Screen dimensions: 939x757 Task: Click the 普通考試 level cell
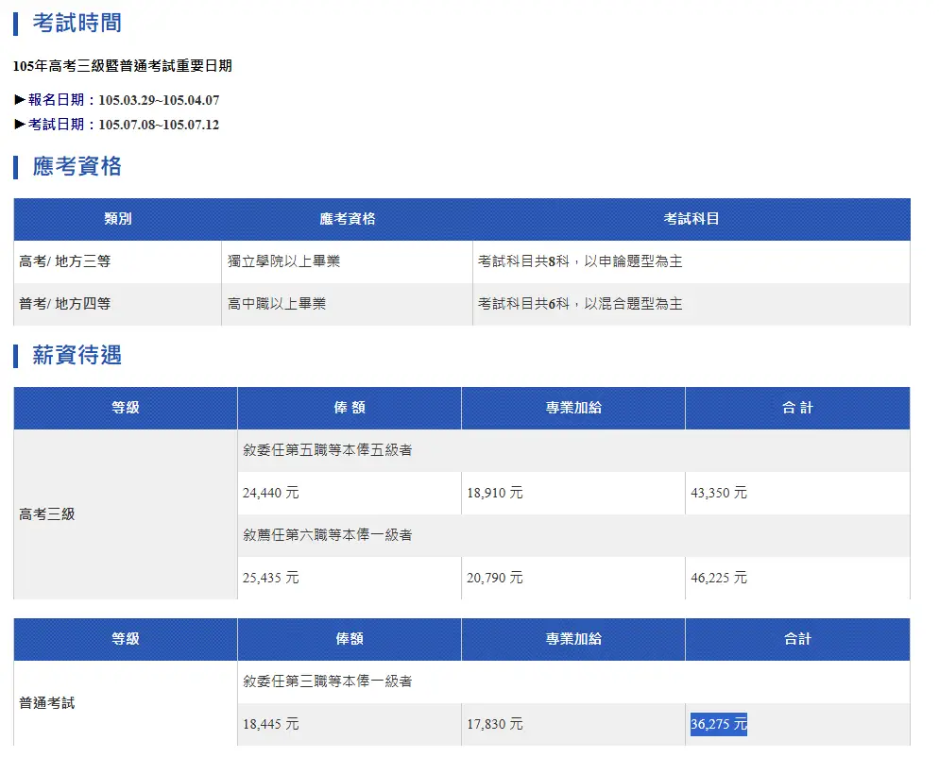47,703
